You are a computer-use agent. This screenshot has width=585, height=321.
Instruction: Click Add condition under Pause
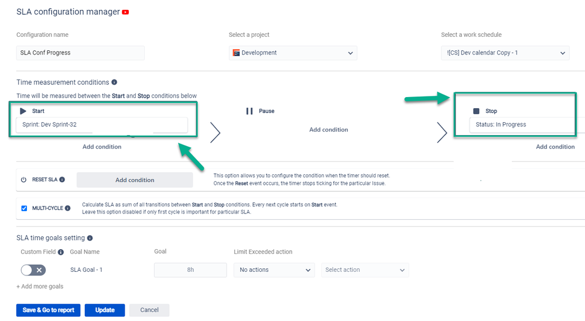(x=329, y=130)
